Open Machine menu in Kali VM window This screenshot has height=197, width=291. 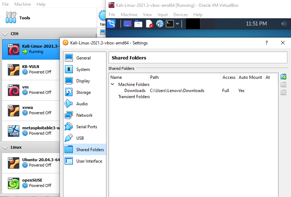click(129, 14)
